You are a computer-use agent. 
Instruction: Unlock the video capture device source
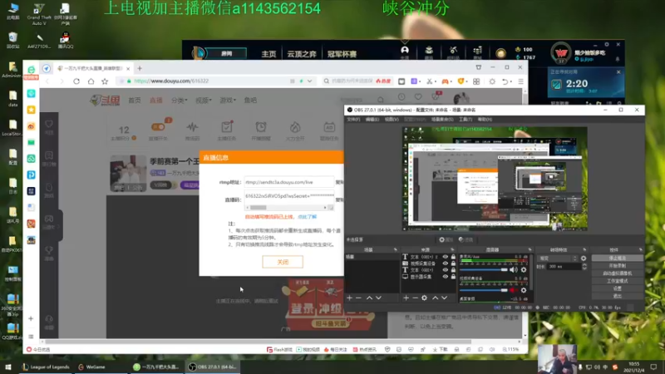coord(453,263)
